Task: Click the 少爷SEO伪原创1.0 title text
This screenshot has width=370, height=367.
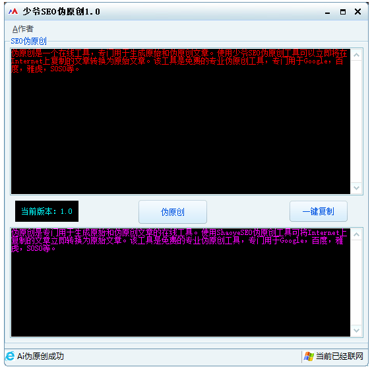Action: (x=61, y=11)
